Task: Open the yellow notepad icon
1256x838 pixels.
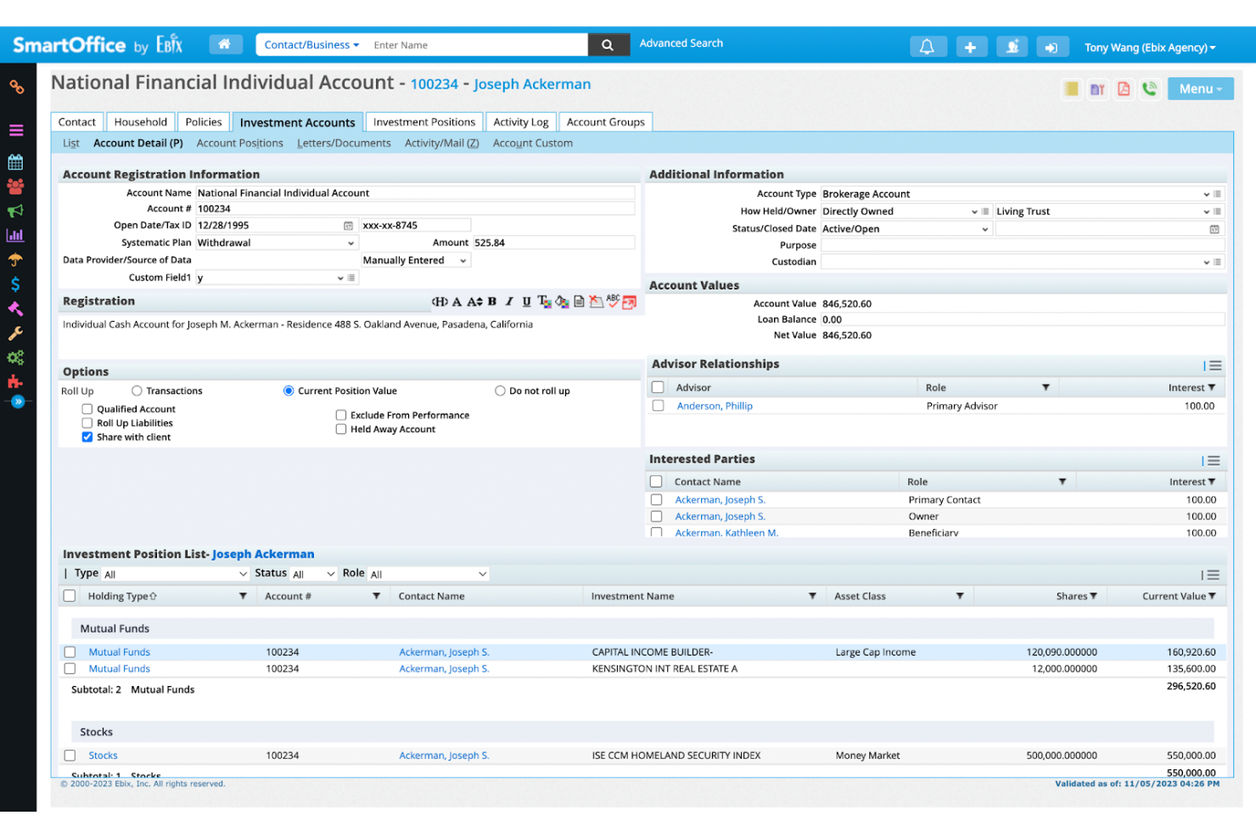Action: pos(1072,88)
